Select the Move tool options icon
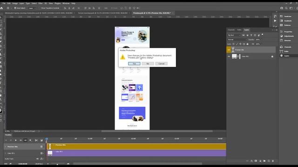The height and width of the screenshot is (167, 298). (x=8, y=8)
